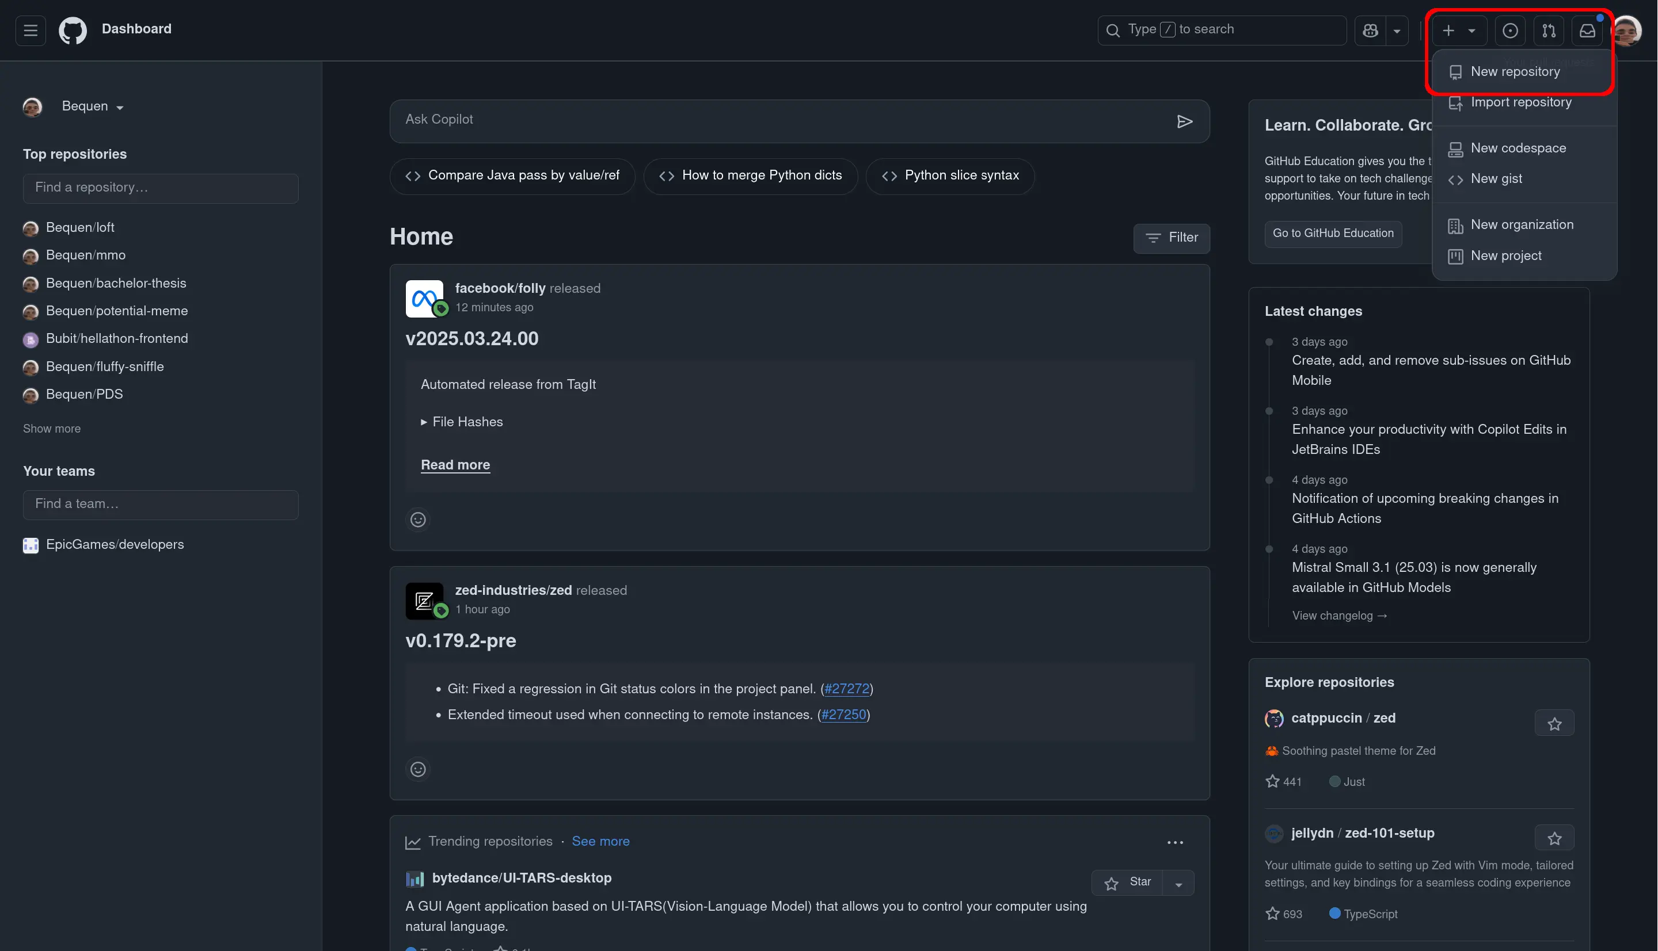The image size is (1658, 951).
Task: Star the jellydn / zed-101-setup repository
Action: pos(1554,839)
